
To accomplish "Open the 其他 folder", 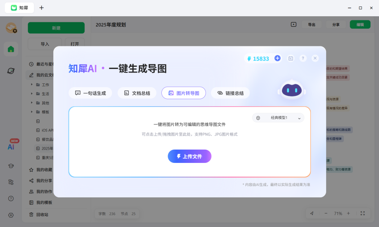I will [x=43, y=103].
